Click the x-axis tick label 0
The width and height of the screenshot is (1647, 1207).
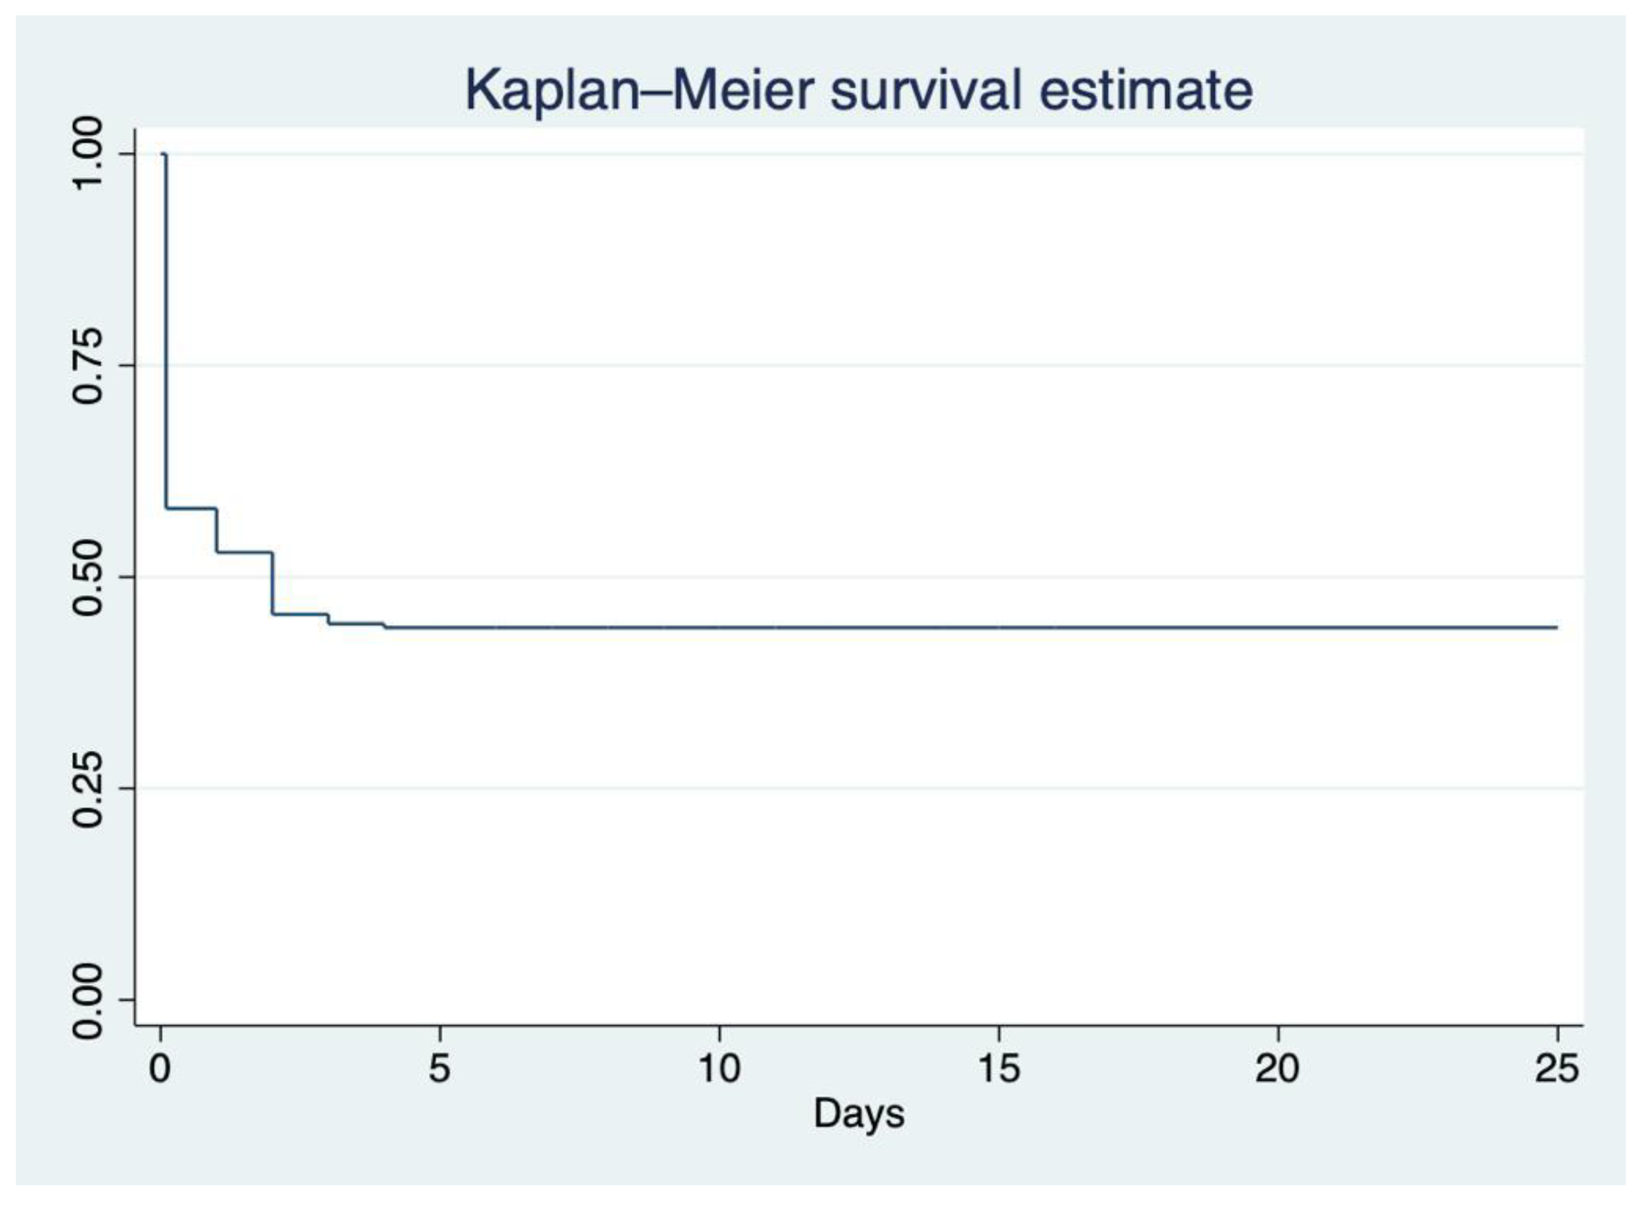tap(160, 1069)
